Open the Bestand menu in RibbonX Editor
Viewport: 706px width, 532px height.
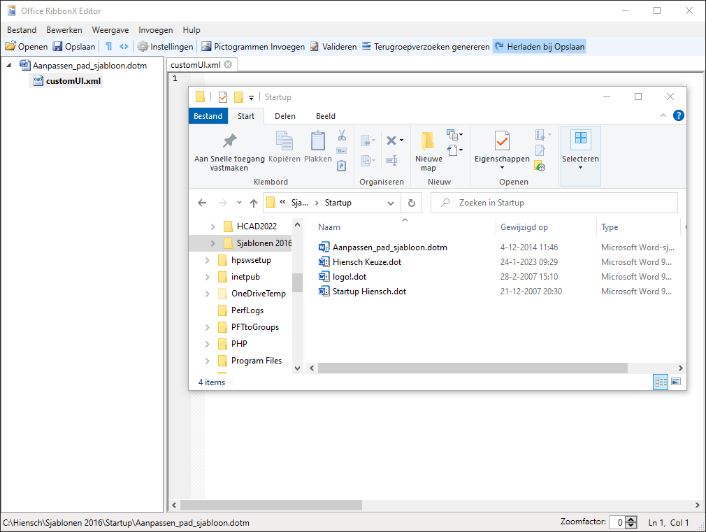click(x=22, y=30)
